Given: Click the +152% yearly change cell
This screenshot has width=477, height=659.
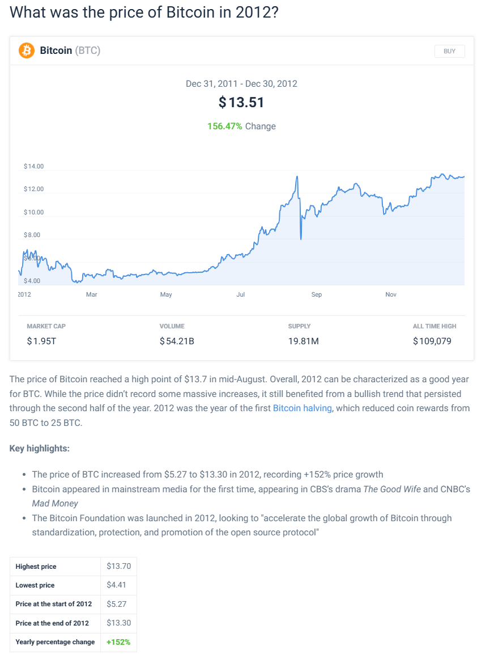Looking at the screenshot, I should [119, 642].
